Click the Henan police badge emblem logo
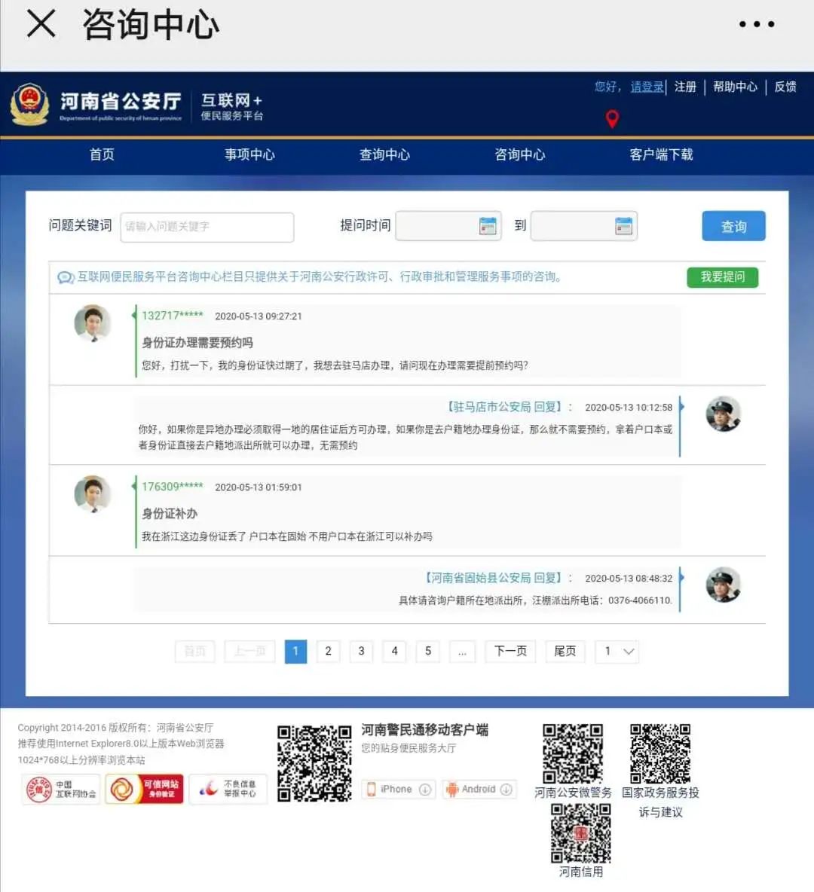This screenshot has height=892, width=814. [30, 104]
